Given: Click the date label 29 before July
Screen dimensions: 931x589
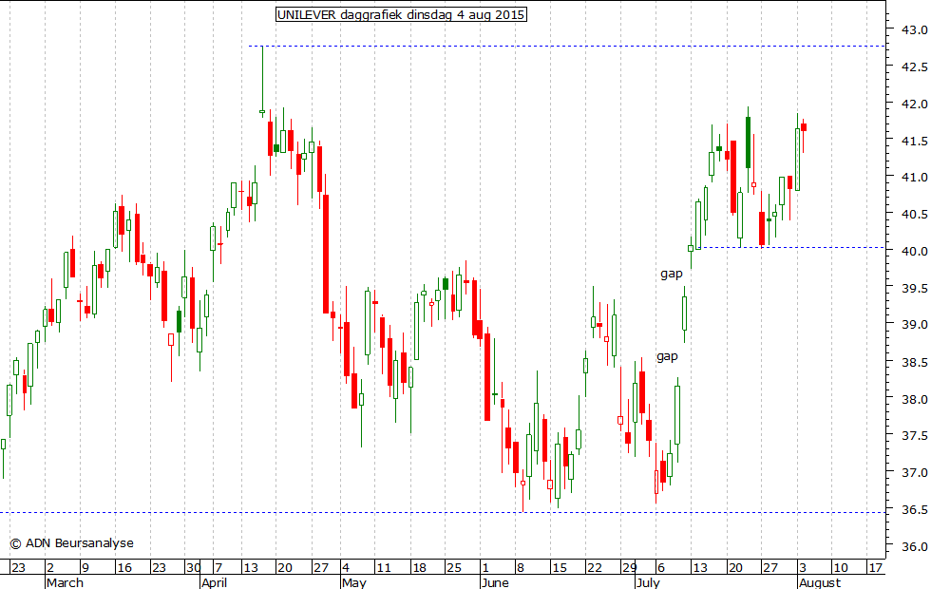Looking at the screenshot, I should tap(629, 568).
